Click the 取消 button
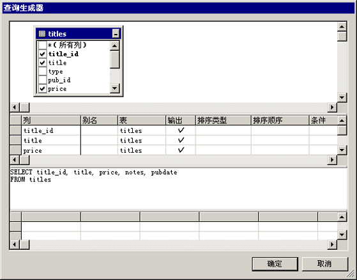The height and width of the screenshot is (280, 357). [325, 264]
